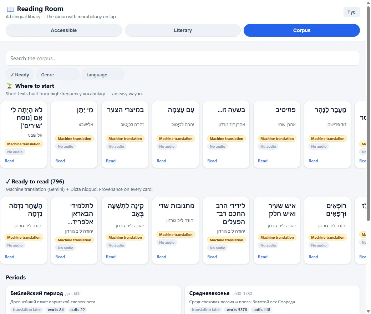Switch to the Literary tab
The width and height of the screenshot is (371, 314).
[x=183, y=30]
